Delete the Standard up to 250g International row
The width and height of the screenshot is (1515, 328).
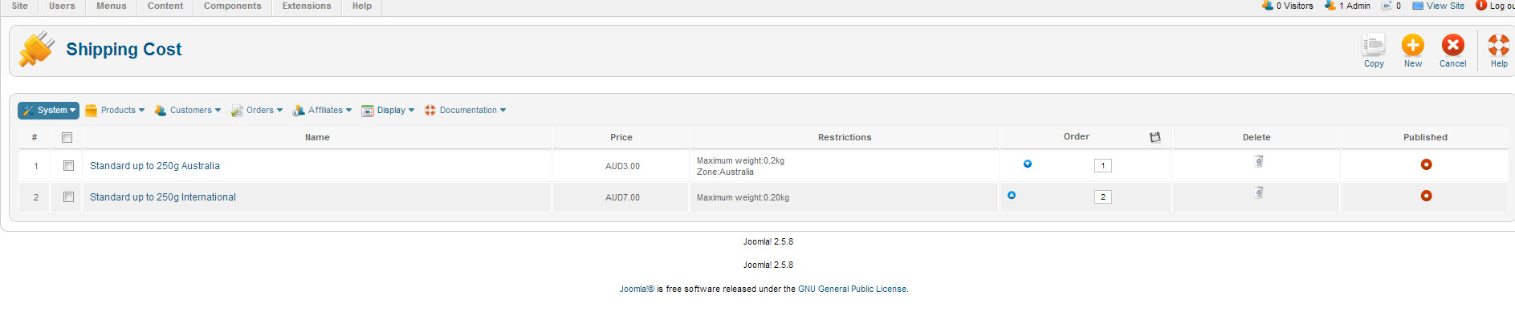pos(1258,193)
